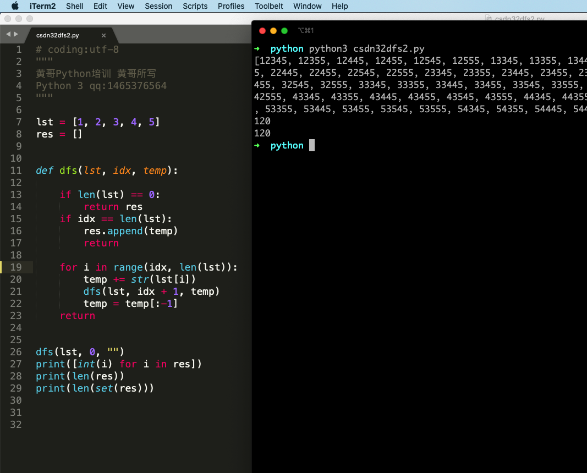Screen dimensions: 587x473
Task: Click the ⌥⌘1 title in the terminal window
Action: [306, 31]
